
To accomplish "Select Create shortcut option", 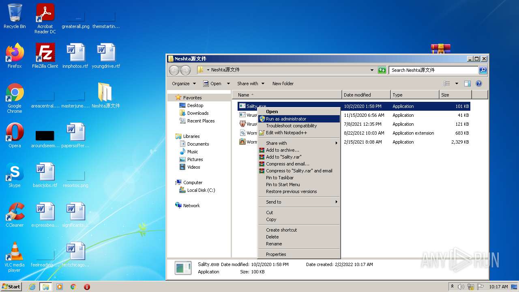I will pos(299,230).
